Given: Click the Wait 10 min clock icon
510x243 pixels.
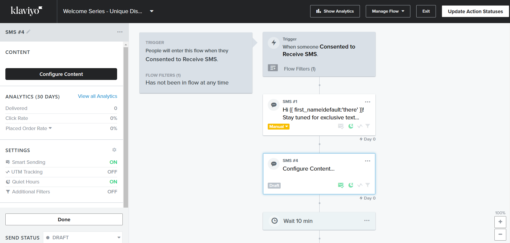Looking at the screenshot, I should coord(274,221).
